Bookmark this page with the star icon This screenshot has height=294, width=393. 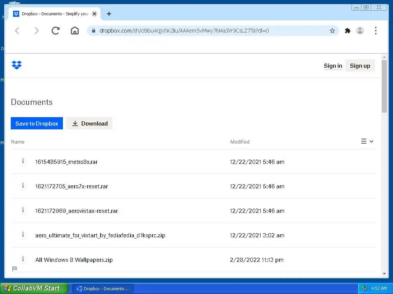click(x=332, y=31)
